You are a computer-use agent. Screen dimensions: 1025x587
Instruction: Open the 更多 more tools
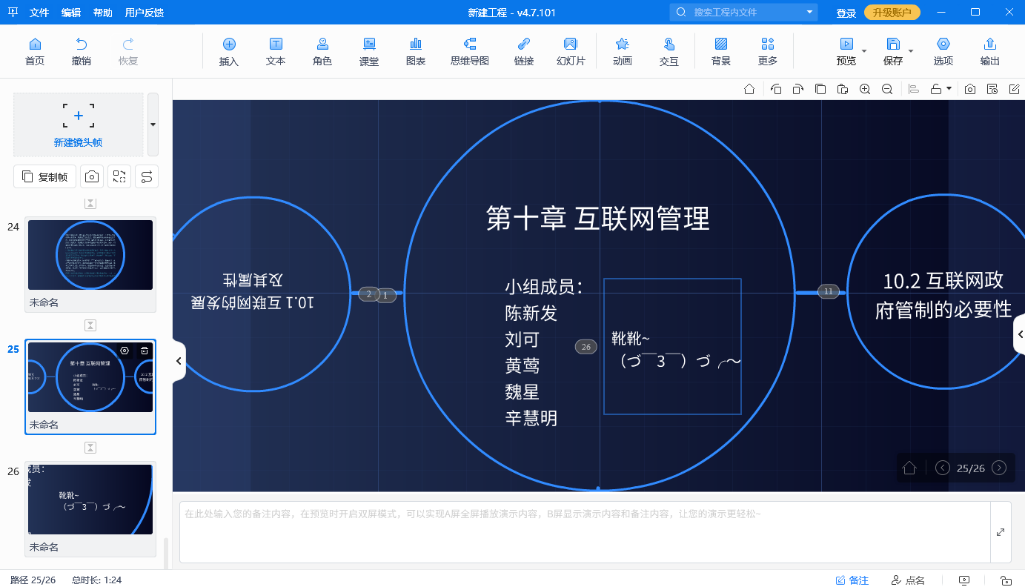768,51
